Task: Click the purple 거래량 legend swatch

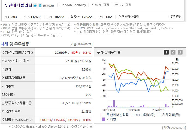Action: 104,119
